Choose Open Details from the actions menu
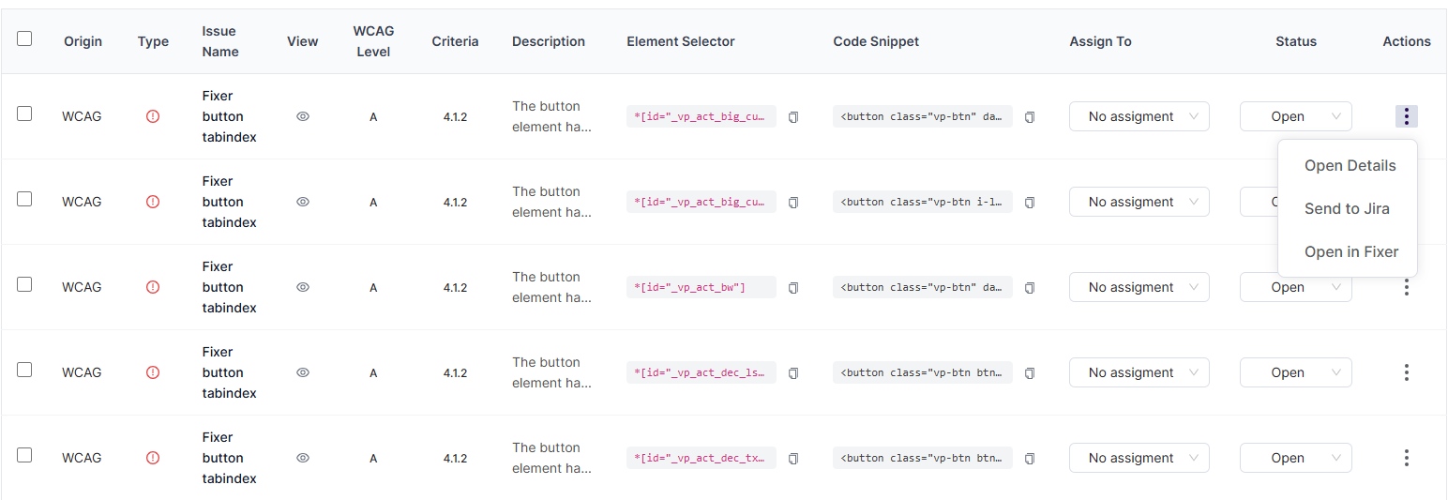This screenshot has height=500, width=1448. coord(1350,165)
